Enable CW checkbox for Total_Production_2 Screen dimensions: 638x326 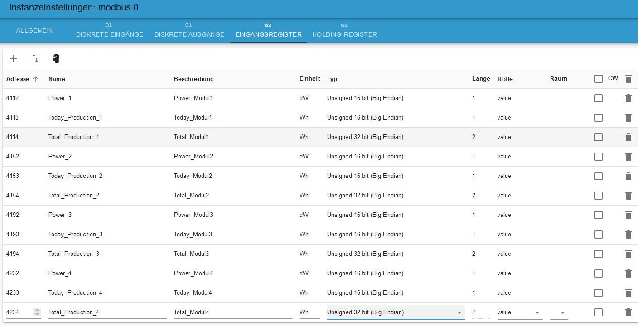tap(599, 196)
